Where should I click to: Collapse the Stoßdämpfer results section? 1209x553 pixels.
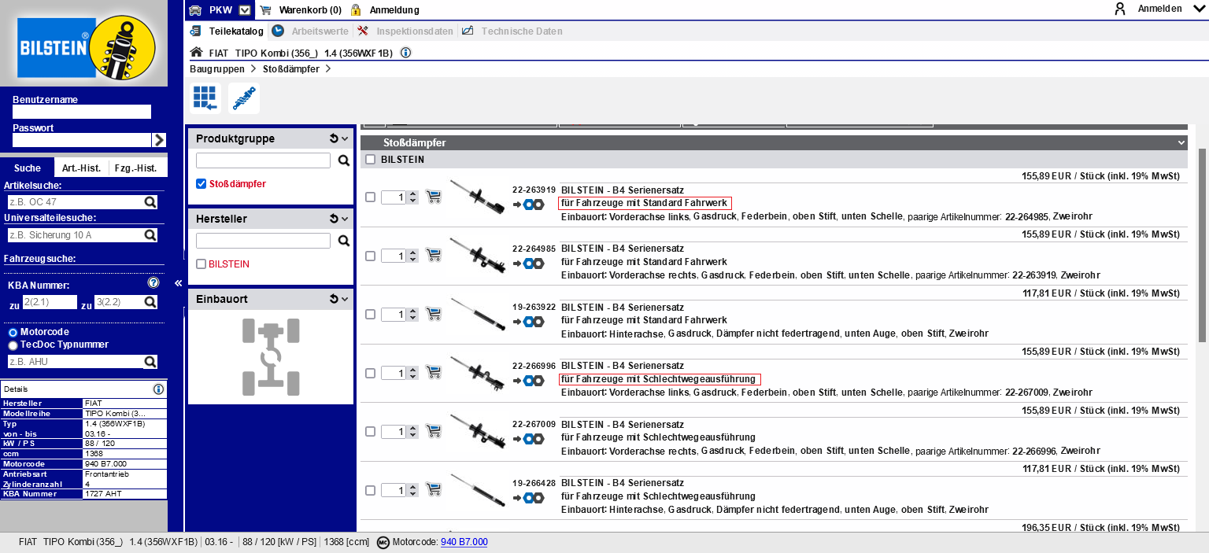(x=1181, y=142)
